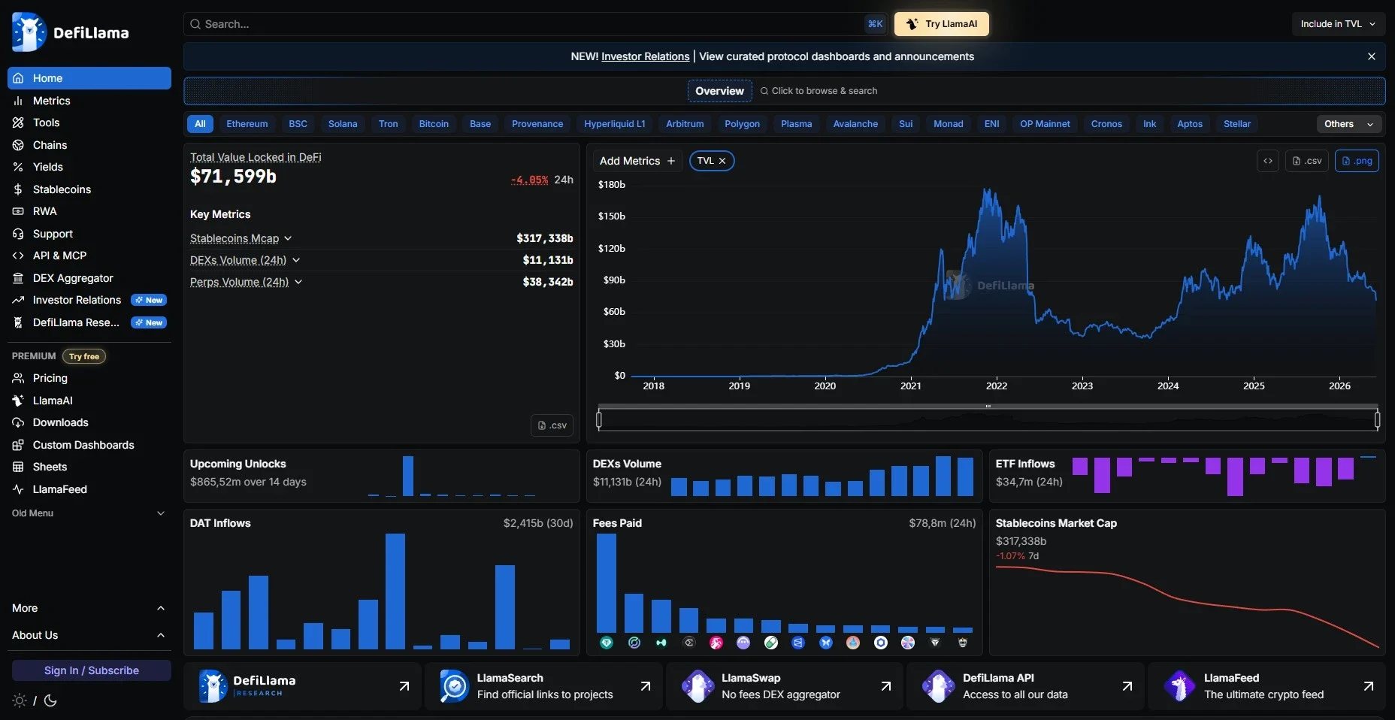The width and height of the screenshot is (1395, 720).
Task: Switch to light theme sun icon
Action: pos(20,700)
